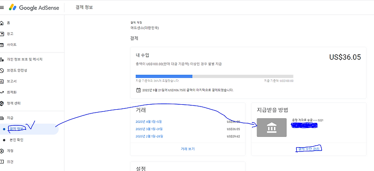Click the bank building payment method icon
374x171 pixels.
272,128
